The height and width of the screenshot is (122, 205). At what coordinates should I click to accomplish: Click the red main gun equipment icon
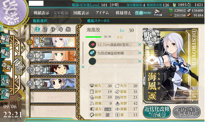click(92, 45)
